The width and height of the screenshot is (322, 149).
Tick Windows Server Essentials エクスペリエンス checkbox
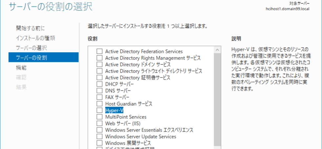coord(99,130)
